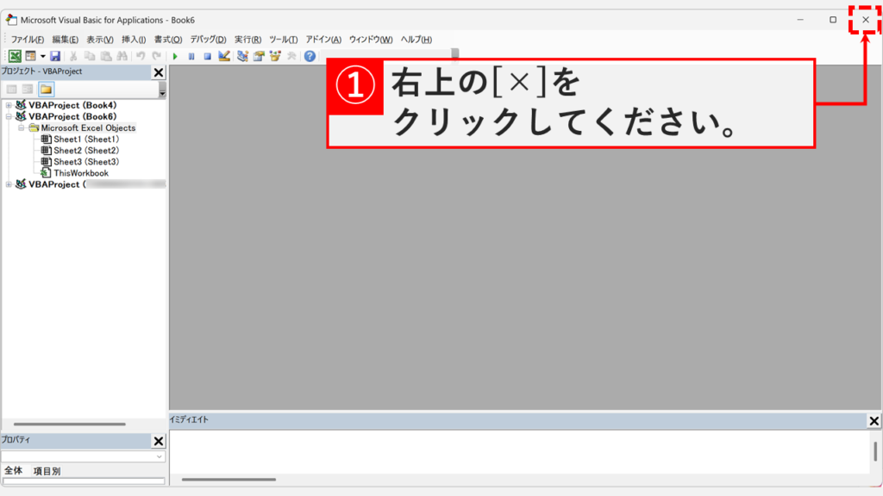The width and height of the screenshot is (883, 496).
Task: Click the Copy icon in the toolbar
Action: coord(90,56)
